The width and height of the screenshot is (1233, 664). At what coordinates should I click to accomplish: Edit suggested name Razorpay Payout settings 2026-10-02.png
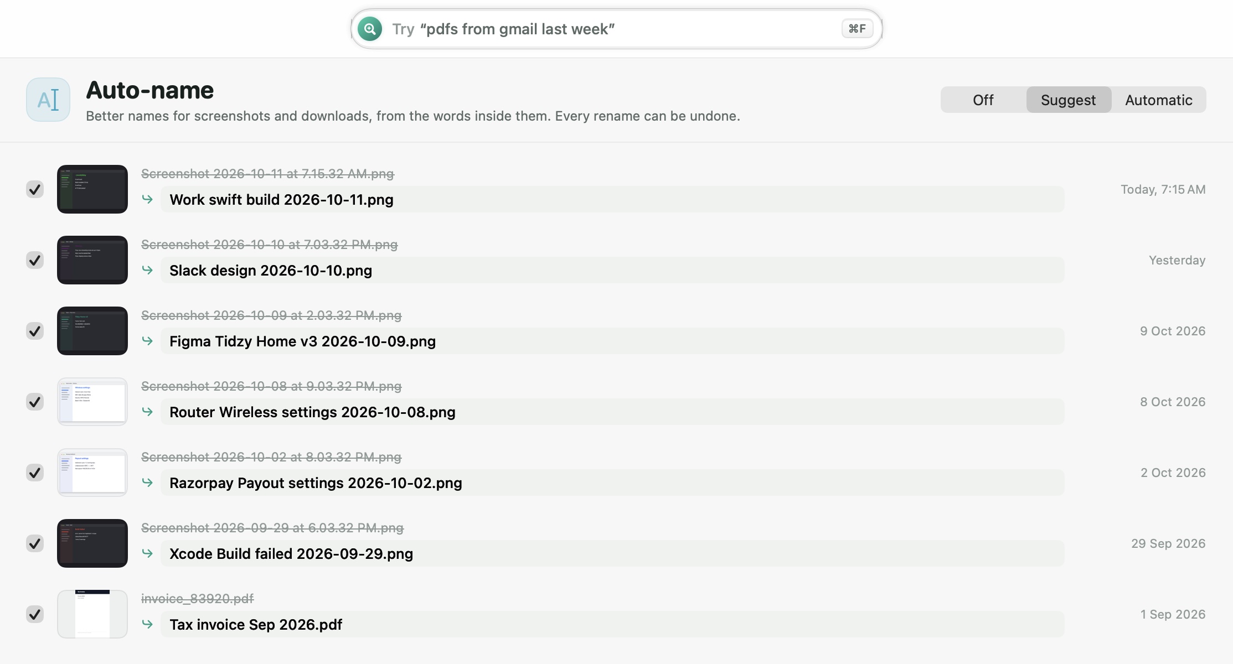tap(612, 483)
